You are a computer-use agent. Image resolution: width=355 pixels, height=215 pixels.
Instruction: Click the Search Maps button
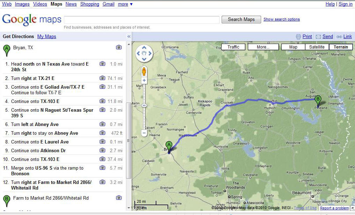pyautogui.click(x=241, y=20)
